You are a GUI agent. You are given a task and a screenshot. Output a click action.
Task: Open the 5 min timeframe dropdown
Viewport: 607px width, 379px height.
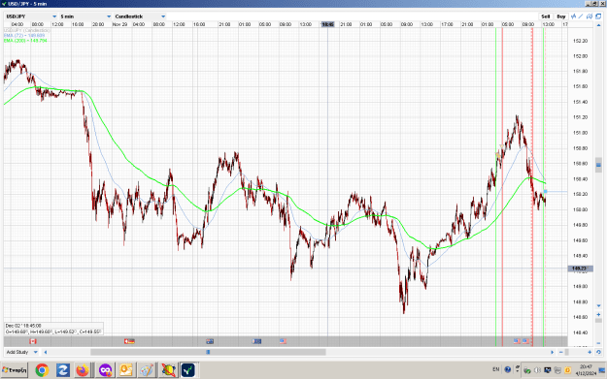click(85, 16)
